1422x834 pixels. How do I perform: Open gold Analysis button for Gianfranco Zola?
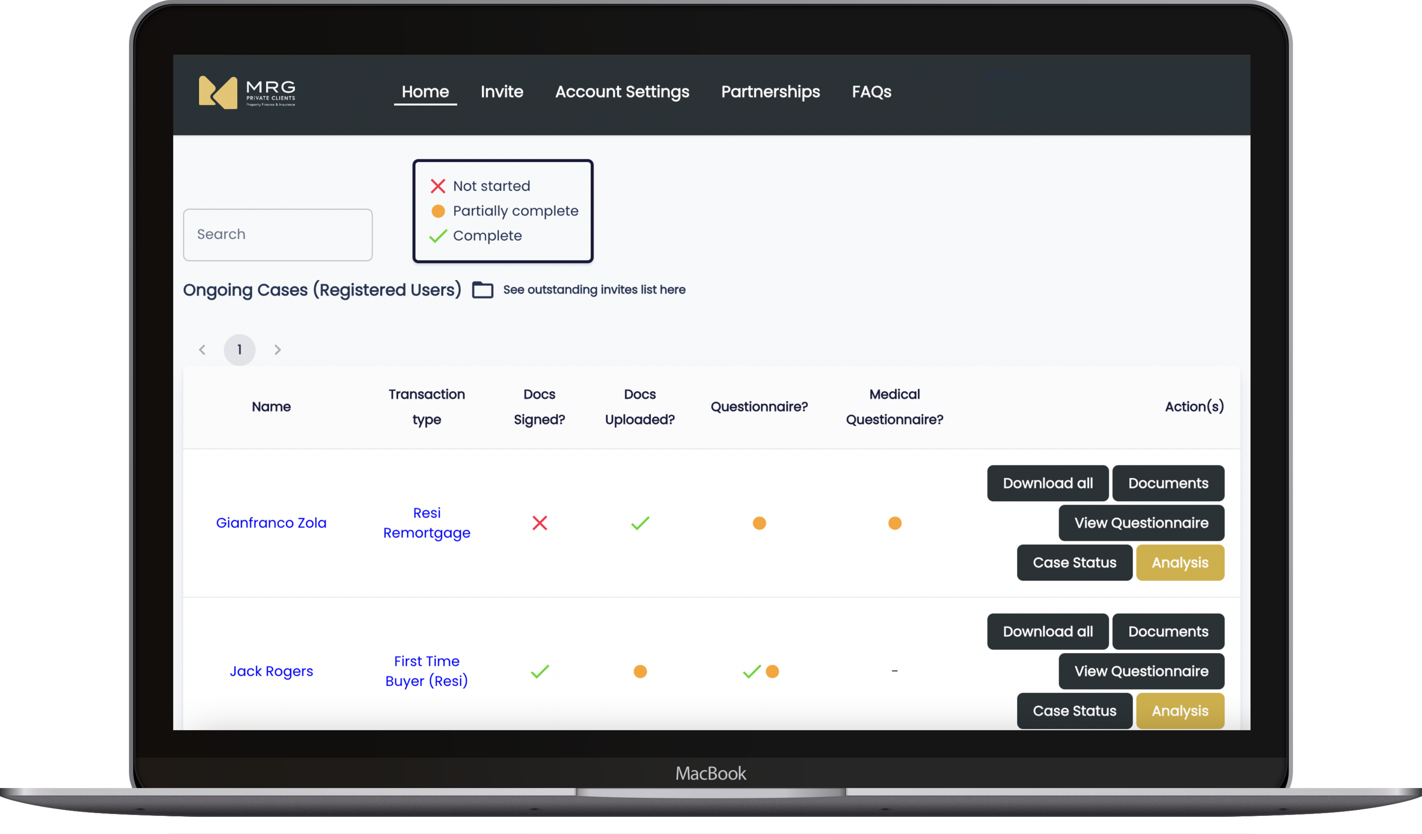[x=1179, y=562]
